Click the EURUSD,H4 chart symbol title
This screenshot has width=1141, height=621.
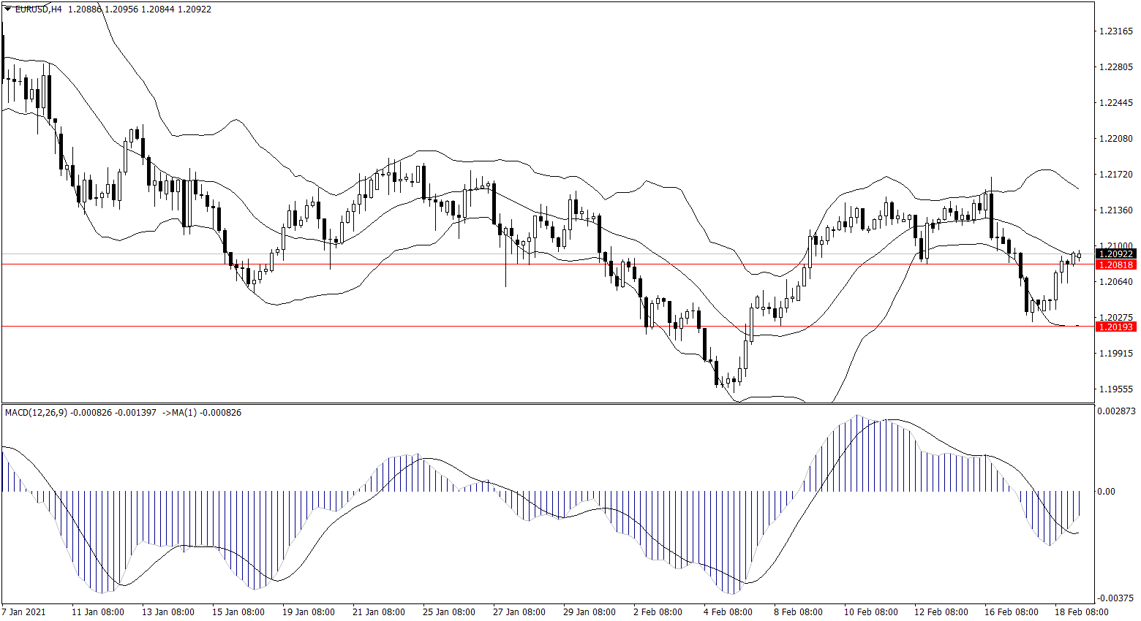coord(38,9)
